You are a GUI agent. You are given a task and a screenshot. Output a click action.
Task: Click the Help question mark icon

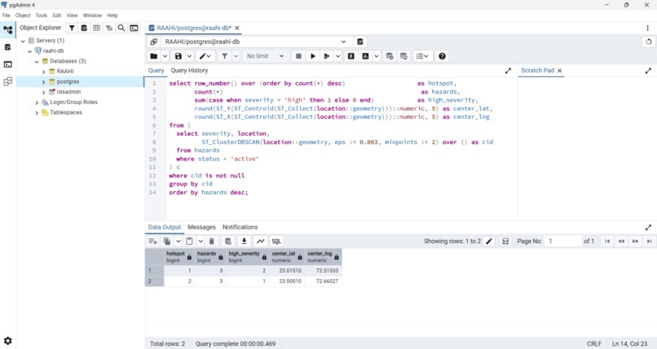[x=442, y=56]
